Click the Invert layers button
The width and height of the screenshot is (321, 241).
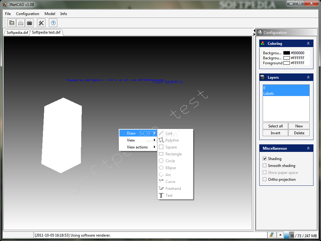tap(275, 133)
